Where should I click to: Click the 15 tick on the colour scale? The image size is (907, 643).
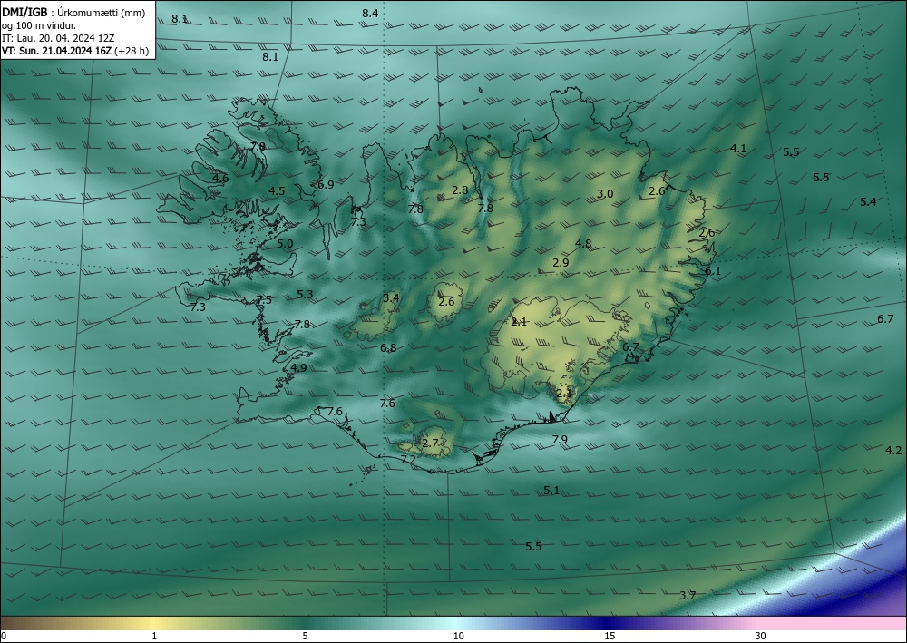tap(610, 636)
